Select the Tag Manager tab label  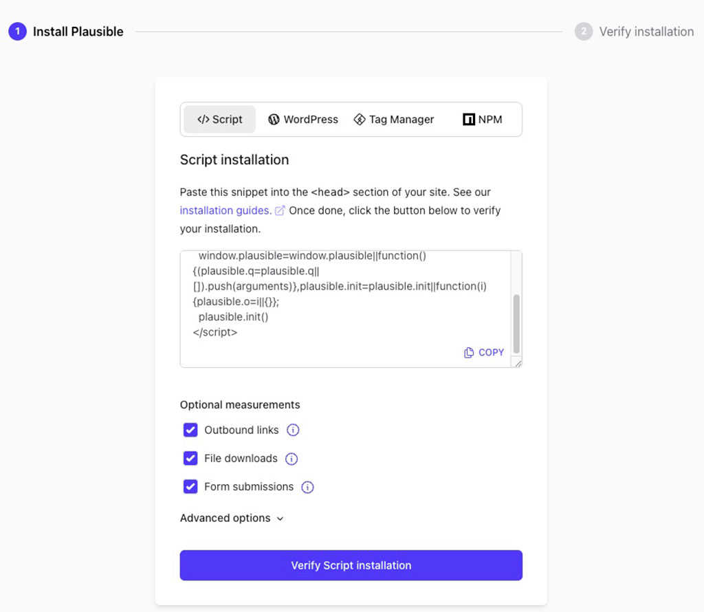point(401,120)
